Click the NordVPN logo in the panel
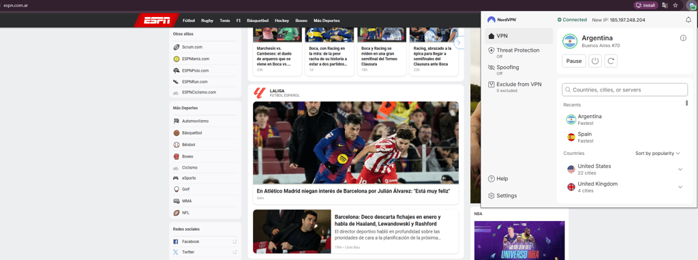The image size is (698, 260). click(502, 20)
